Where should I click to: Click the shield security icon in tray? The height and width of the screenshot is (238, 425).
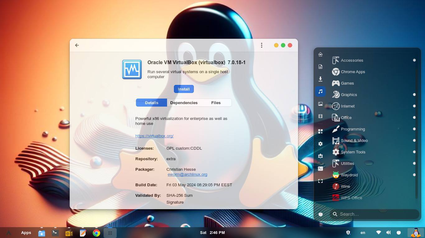pyautogui.click(x=348, y=232)
